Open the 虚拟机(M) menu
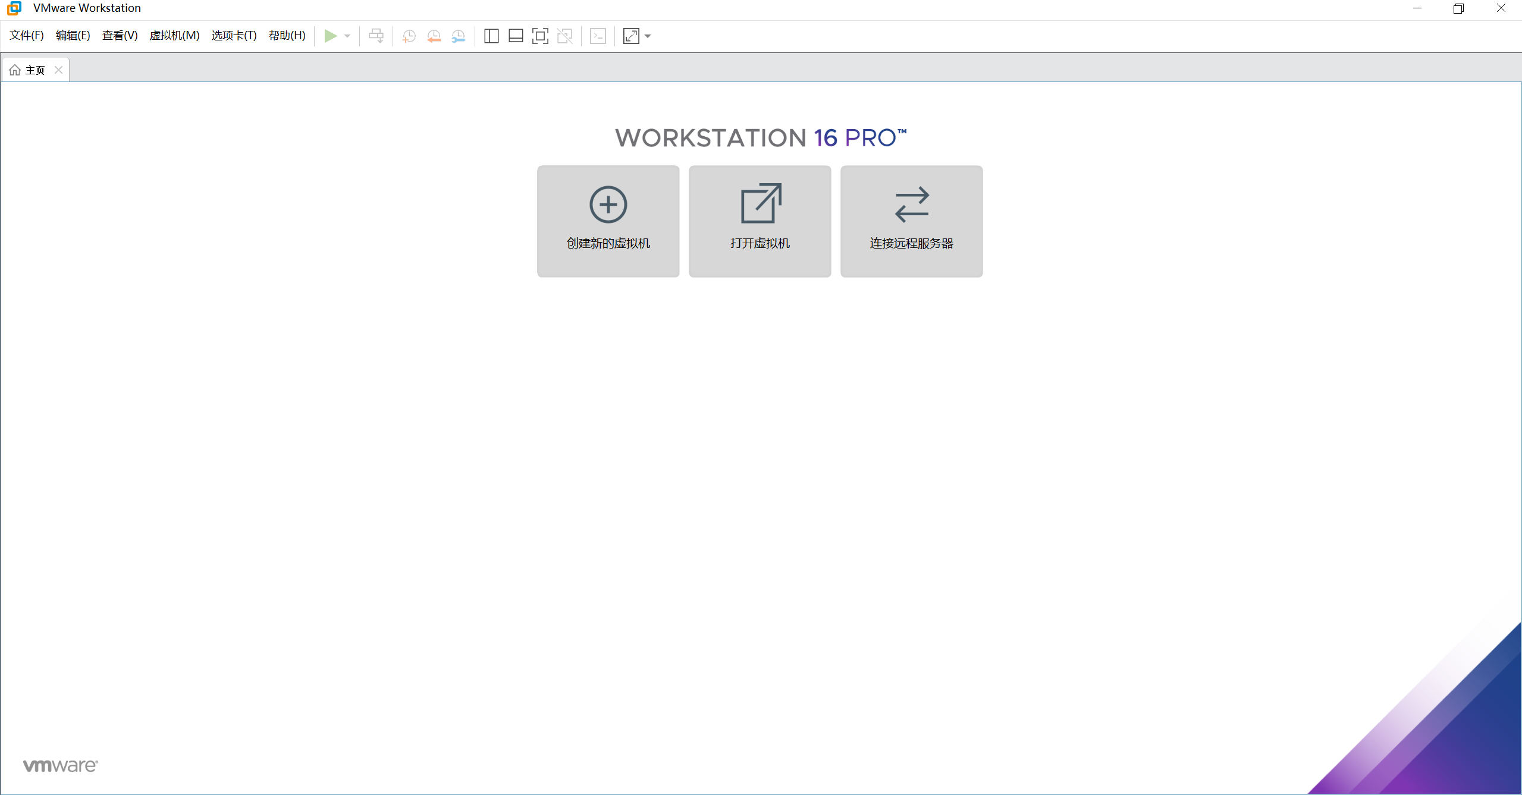 pos(174,36)
